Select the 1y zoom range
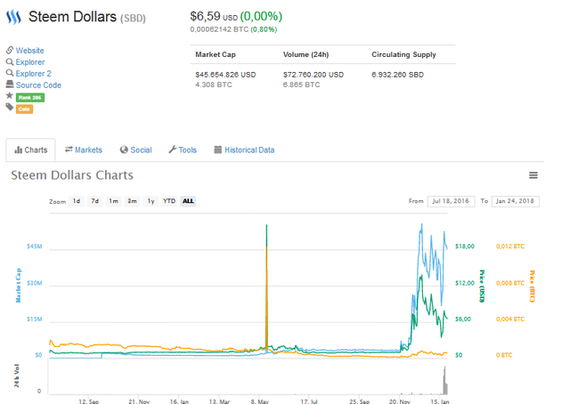This screenshot has height=404, width=570. (x=151, y=201)
